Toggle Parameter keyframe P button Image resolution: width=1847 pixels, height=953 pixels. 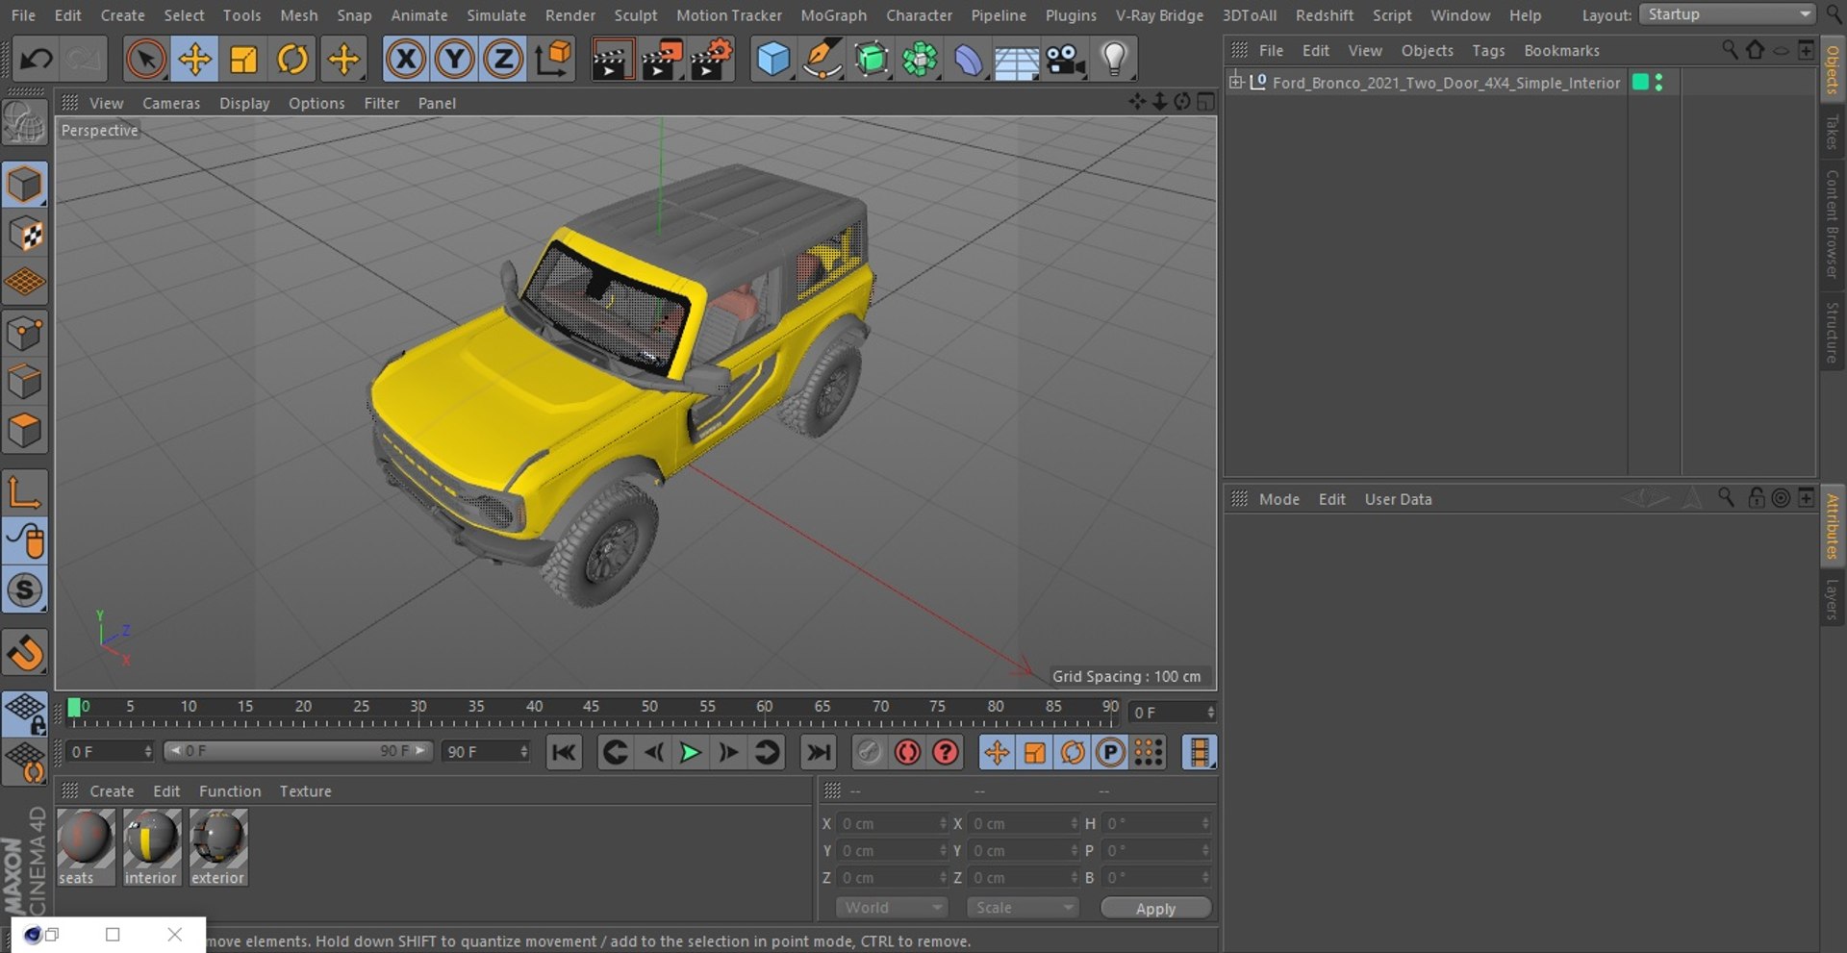pos(1110,752)
